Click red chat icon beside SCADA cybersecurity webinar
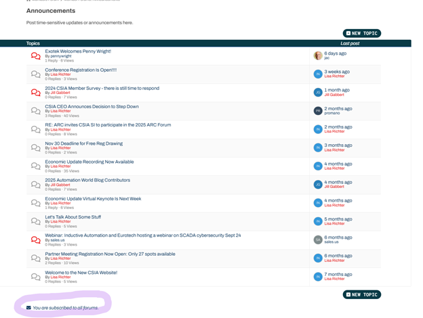The width and height of the screenshot is (423, 318). 35,240
